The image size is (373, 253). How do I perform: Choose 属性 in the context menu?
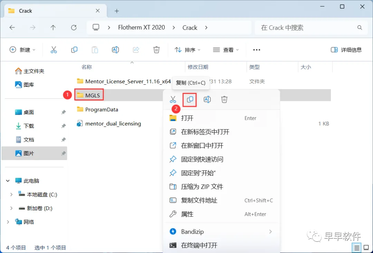point(221,214)
